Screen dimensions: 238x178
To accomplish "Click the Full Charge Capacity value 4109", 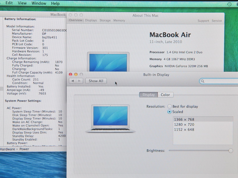I will point(59,72).
